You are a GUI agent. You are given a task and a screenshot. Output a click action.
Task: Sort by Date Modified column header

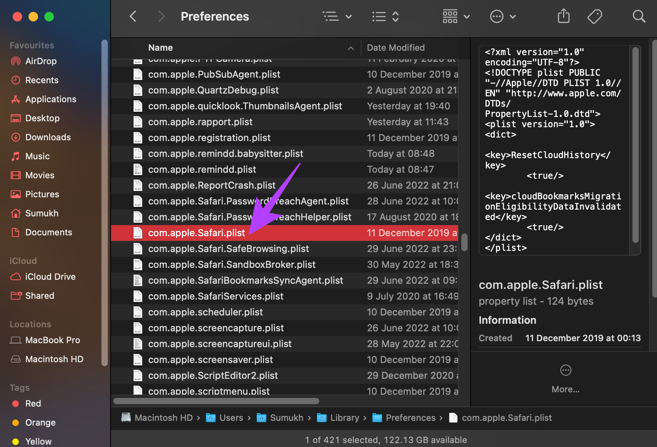pyautogui.click(x=395, y=48)
